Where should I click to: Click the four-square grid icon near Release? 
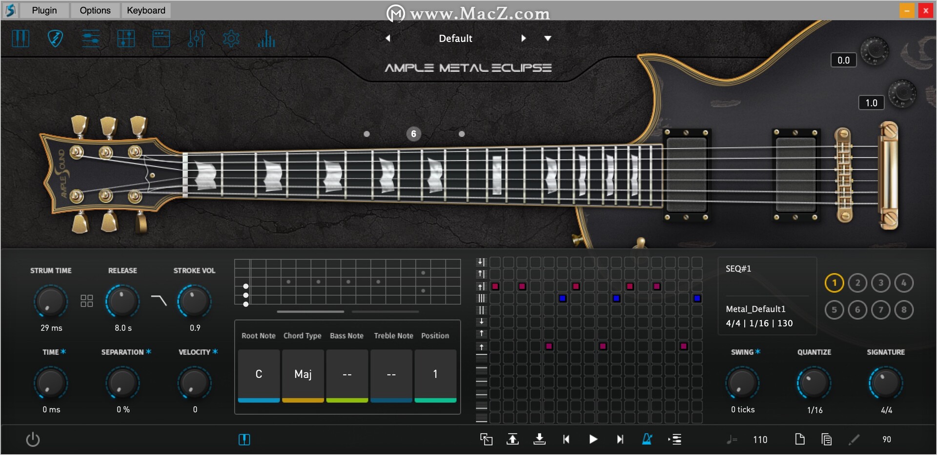click(86, 301)
